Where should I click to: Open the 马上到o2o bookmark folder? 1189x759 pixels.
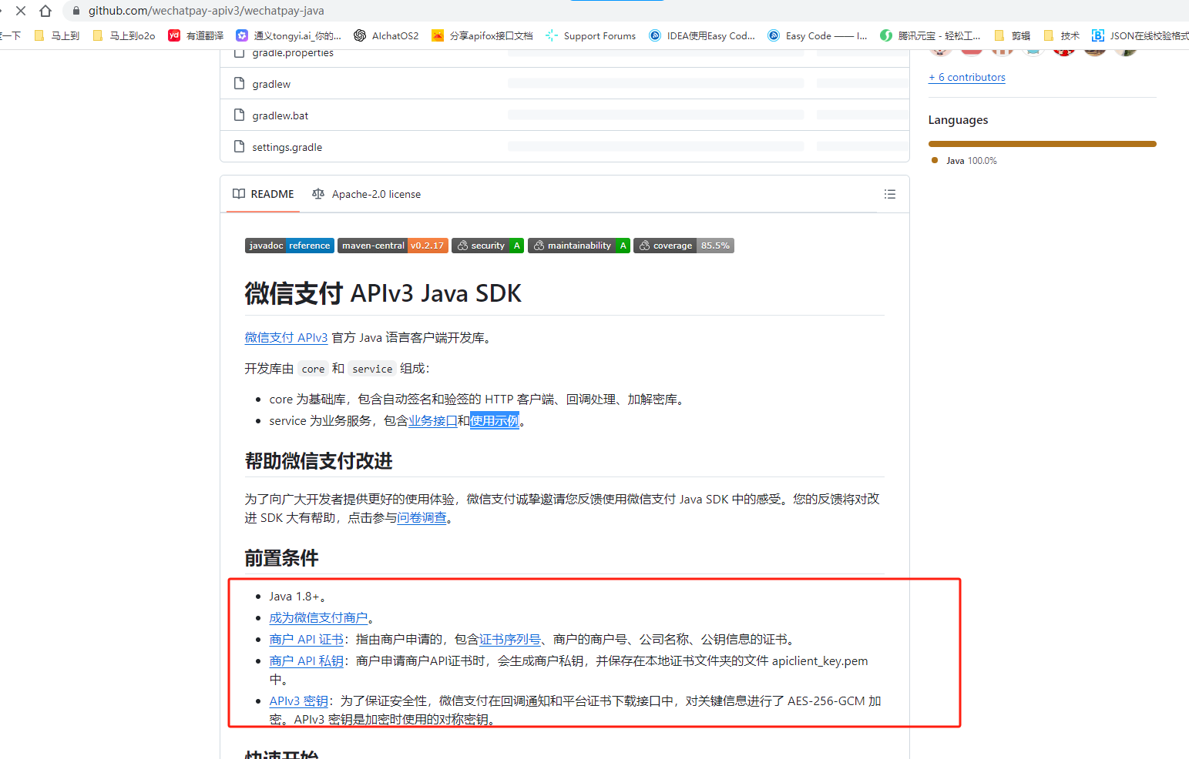click(x=123, y=35)
